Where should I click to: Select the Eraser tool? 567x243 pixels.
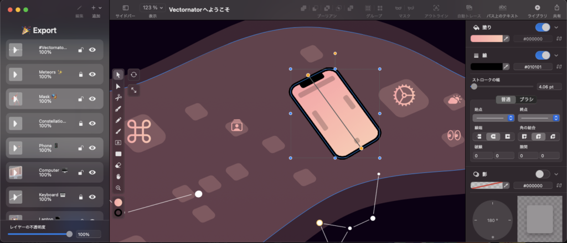click(x=118, y=165)
